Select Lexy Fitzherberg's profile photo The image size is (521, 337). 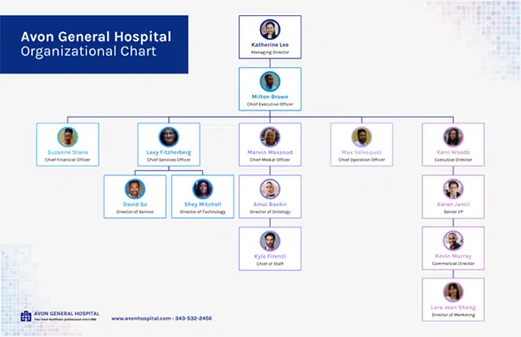coord(168,137)
